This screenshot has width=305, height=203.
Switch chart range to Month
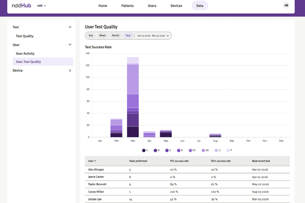(x=115, y=36)
